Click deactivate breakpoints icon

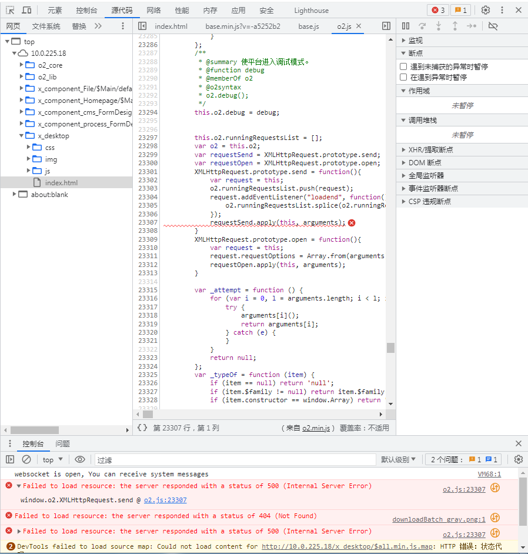(493, 26)
